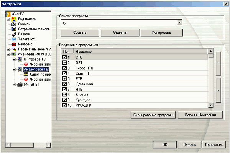Select the Терра-НТВ channel name
This screenshot has width=230, height=153.
click(x=84, y=68)
